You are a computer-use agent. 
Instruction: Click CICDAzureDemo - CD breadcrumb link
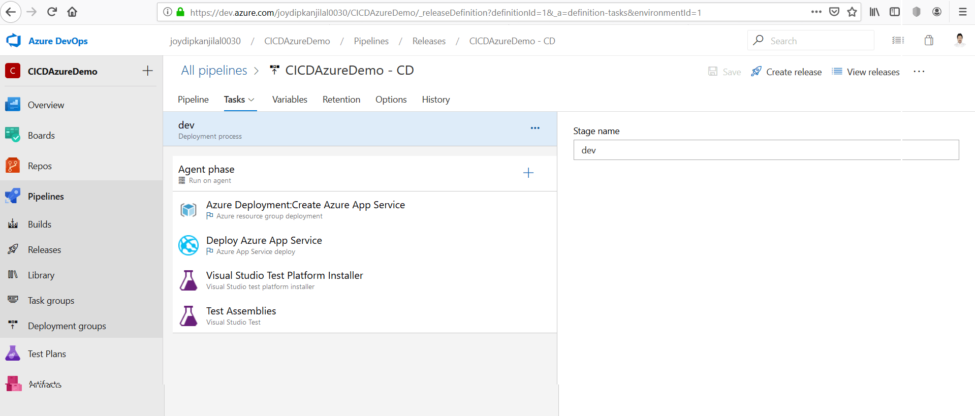(512, 41)
